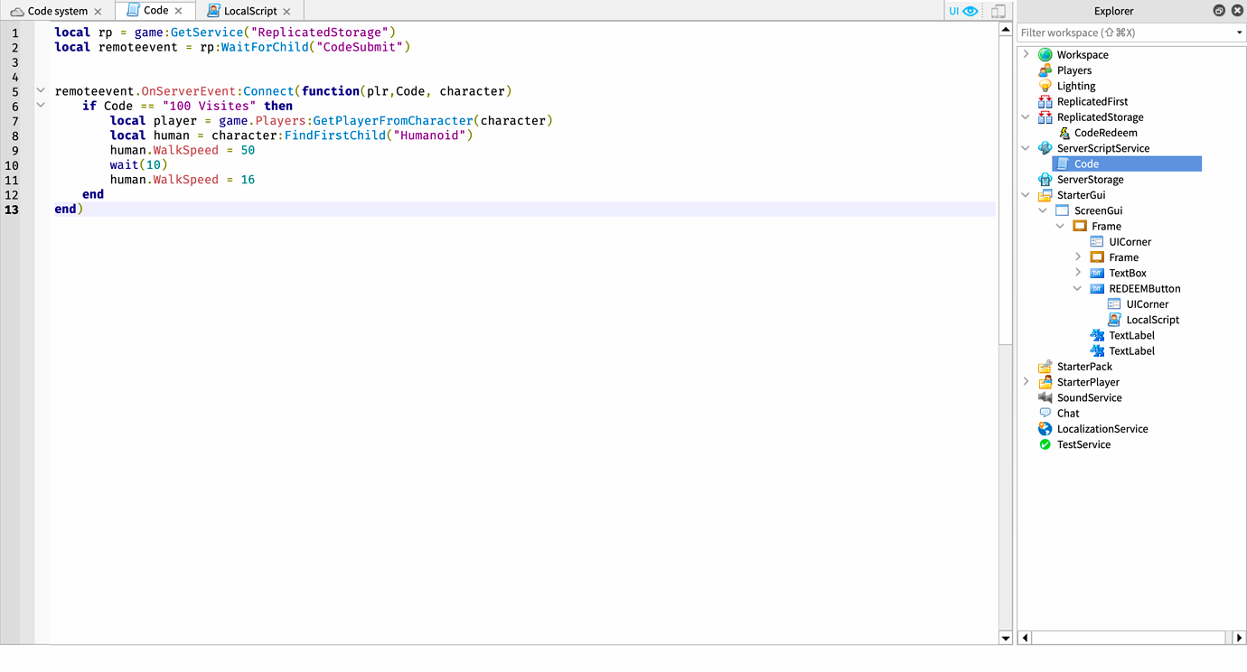The height and width of the screenshot is (672, 1247).
Task: Click the editor scrollbar down arrow
Action: pyautogui.click(x=1006, y=638)
